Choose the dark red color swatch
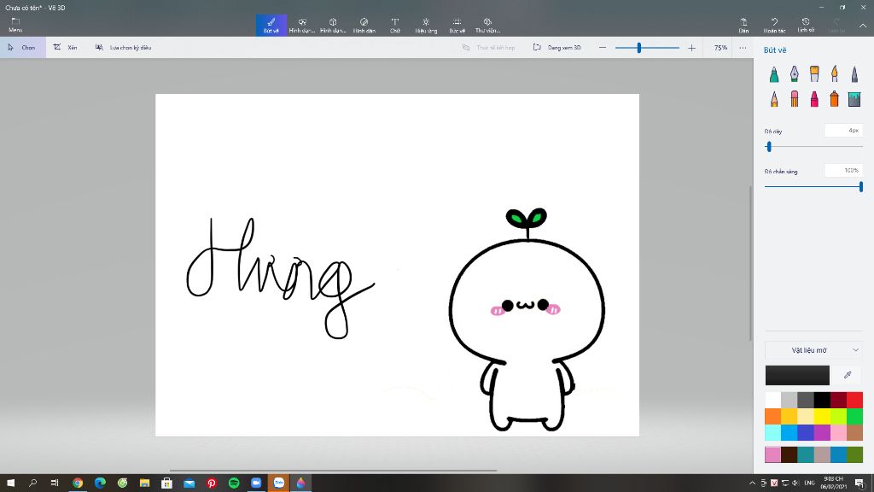Viewport: 874px width, 492px height. (x=838, y=400)
